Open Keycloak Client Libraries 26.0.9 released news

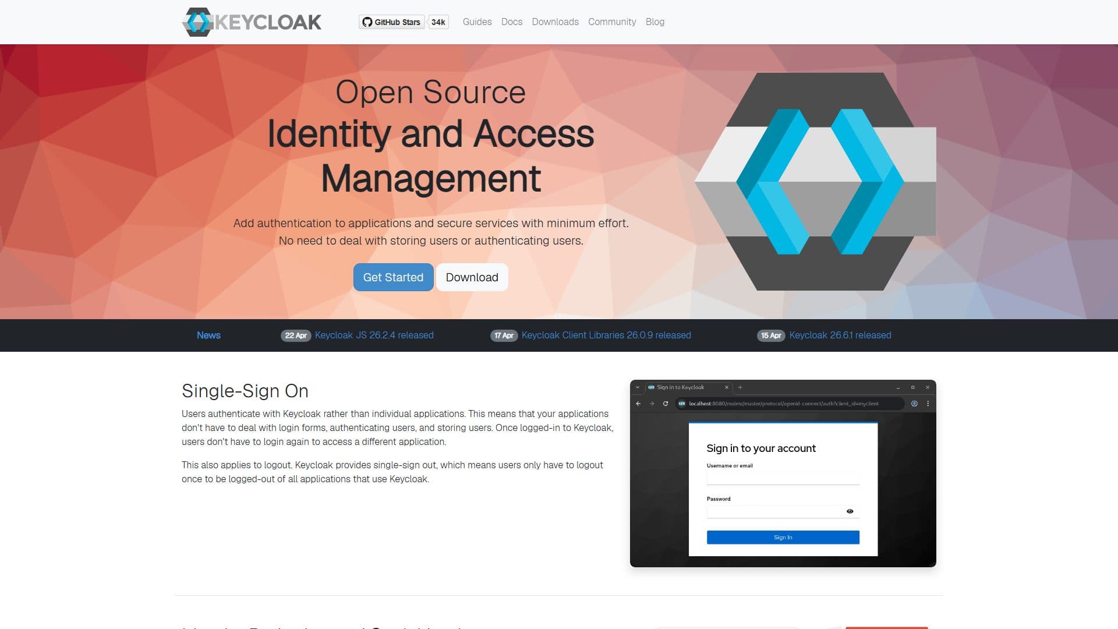point(606,335)
